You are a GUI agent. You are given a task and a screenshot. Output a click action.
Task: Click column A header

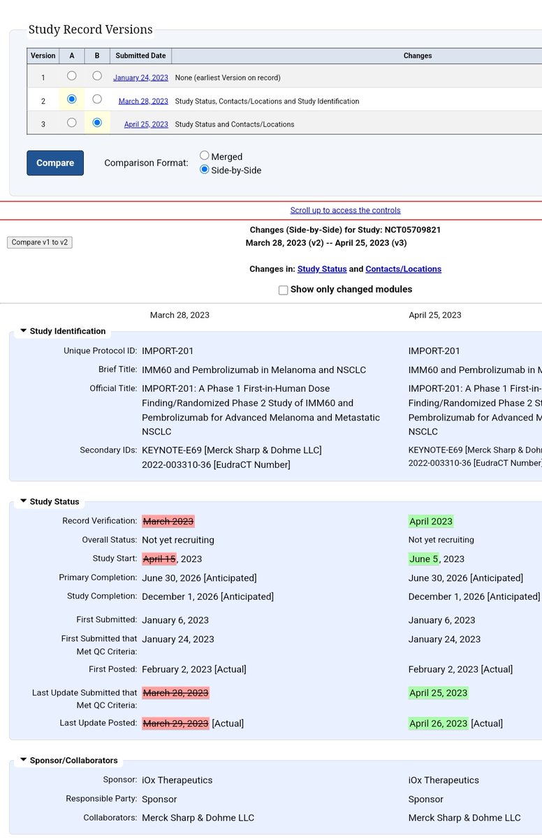pyautogui.click(x=71, y=56)
